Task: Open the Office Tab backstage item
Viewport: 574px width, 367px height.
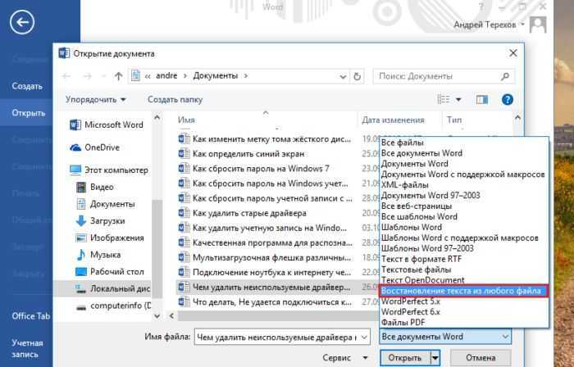Action: click(x=31, y=316)
